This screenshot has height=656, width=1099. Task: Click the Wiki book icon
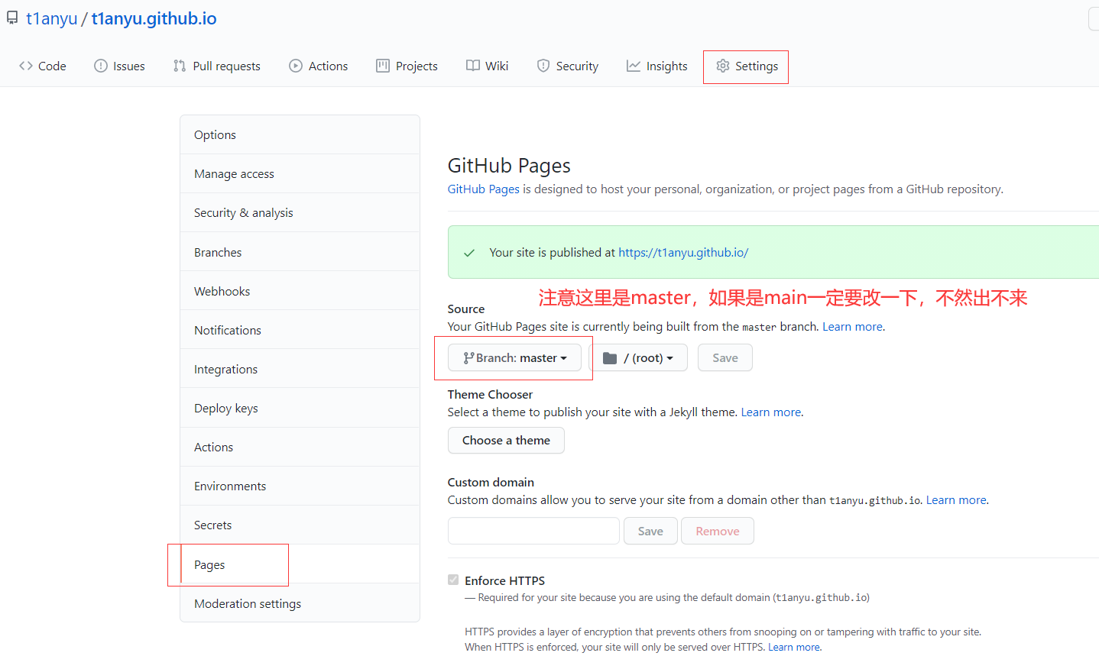[473, 66]
